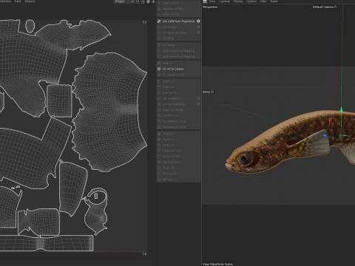Click the Restore UV icon
The image size is (355, 266).
159,174
